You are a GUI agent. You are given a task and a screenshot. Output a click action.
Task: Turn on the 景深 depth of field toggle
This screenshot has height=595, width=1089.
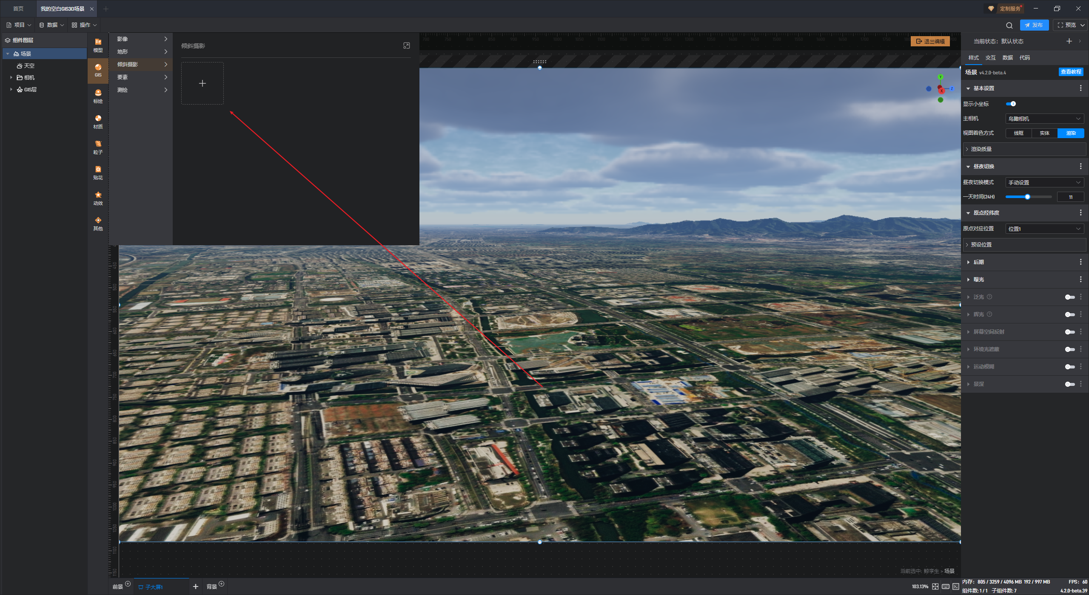point(1069,384)
